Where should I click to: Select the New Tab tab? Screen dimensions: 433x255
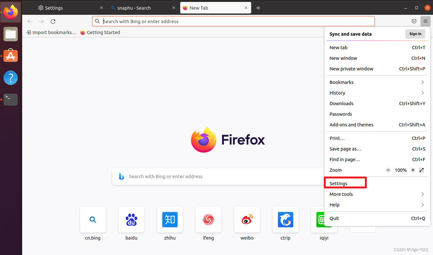coord(215,8)
